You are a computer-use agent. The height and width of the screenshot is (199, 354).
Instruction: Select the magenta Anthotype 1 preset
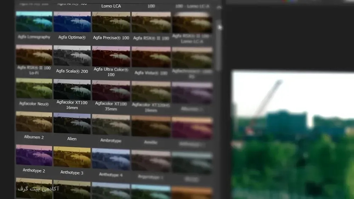192,128
